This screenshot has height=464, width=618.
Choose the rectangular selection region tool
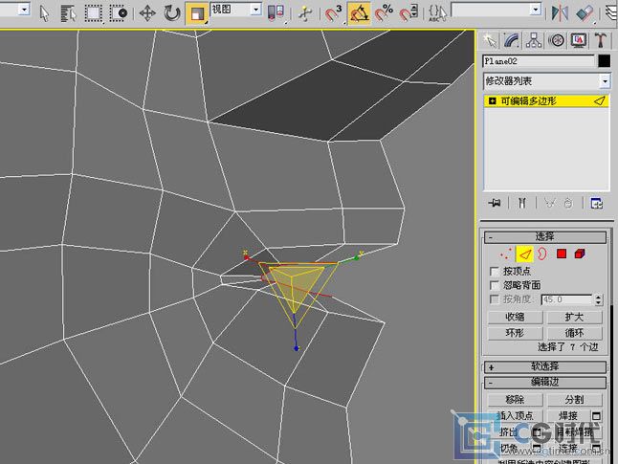click(94, 13)
